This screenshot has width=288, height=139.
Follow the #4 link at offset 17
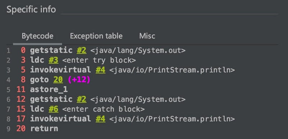[x=100, y=119]
